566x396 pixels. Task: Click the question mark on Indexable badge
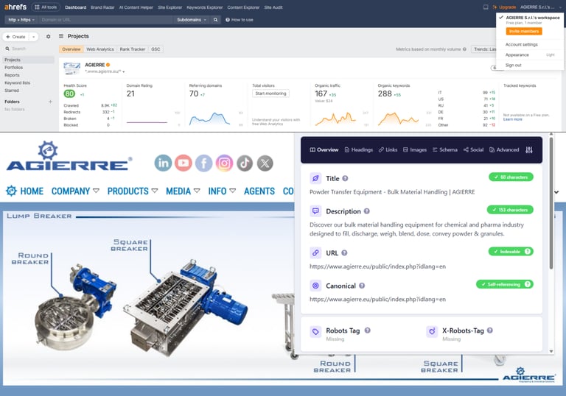pyautogui.click(x=528, y=252)
